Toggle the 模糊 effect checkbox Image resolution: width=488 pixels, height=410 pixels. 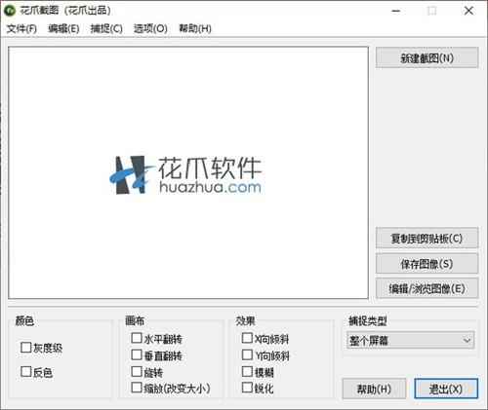[247, 371]
